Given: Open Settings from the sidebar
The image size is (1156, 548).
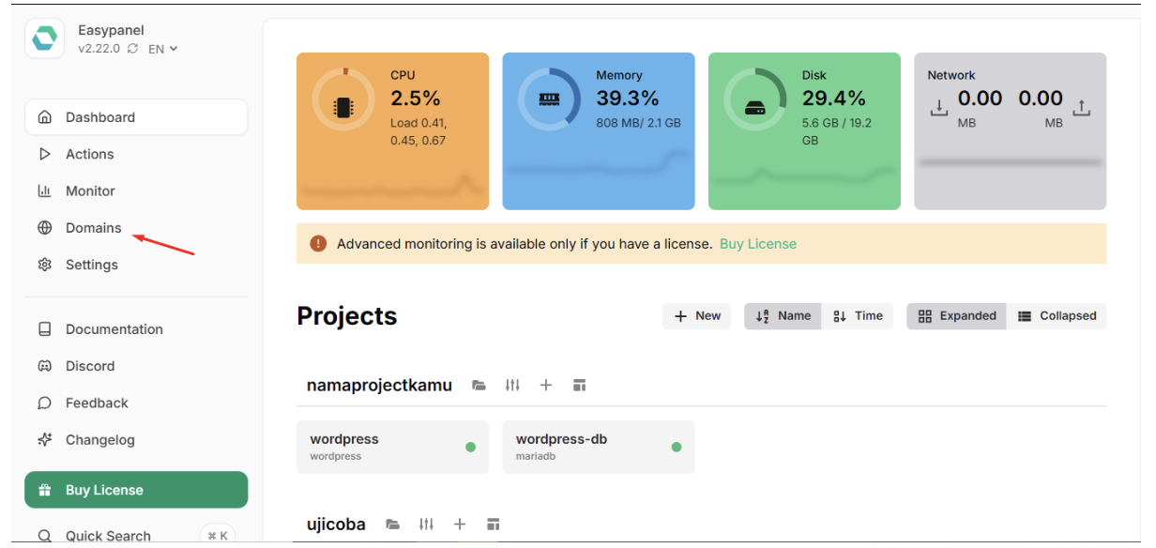Looking at the screenshot, I should coord(136,265).
